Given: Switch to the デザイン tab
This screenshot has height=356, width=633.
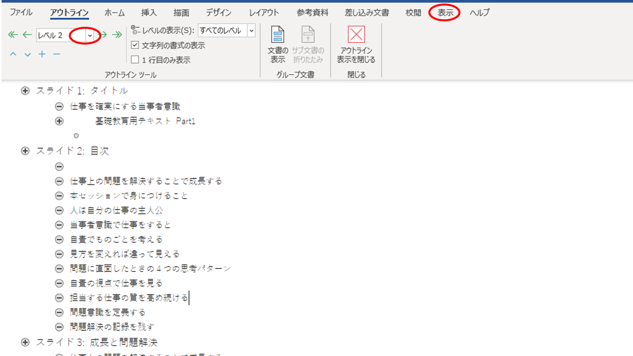Looking at the screenshot, I should tap(219, 13).
